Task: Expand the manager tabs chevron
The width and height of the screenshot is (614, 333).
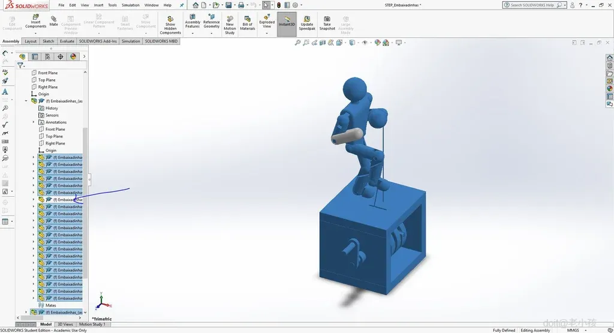Action: [84, 56]
